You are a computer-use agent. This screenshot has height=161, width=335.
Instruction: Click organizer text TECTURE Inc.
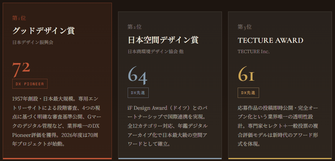coord(254,51)
